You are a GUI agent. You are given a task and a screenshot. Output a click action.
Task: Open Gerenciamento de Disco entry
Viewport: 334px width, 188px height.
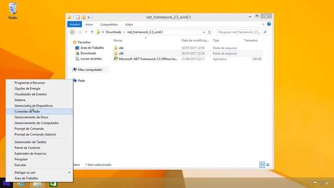click(x=40, y=117)
